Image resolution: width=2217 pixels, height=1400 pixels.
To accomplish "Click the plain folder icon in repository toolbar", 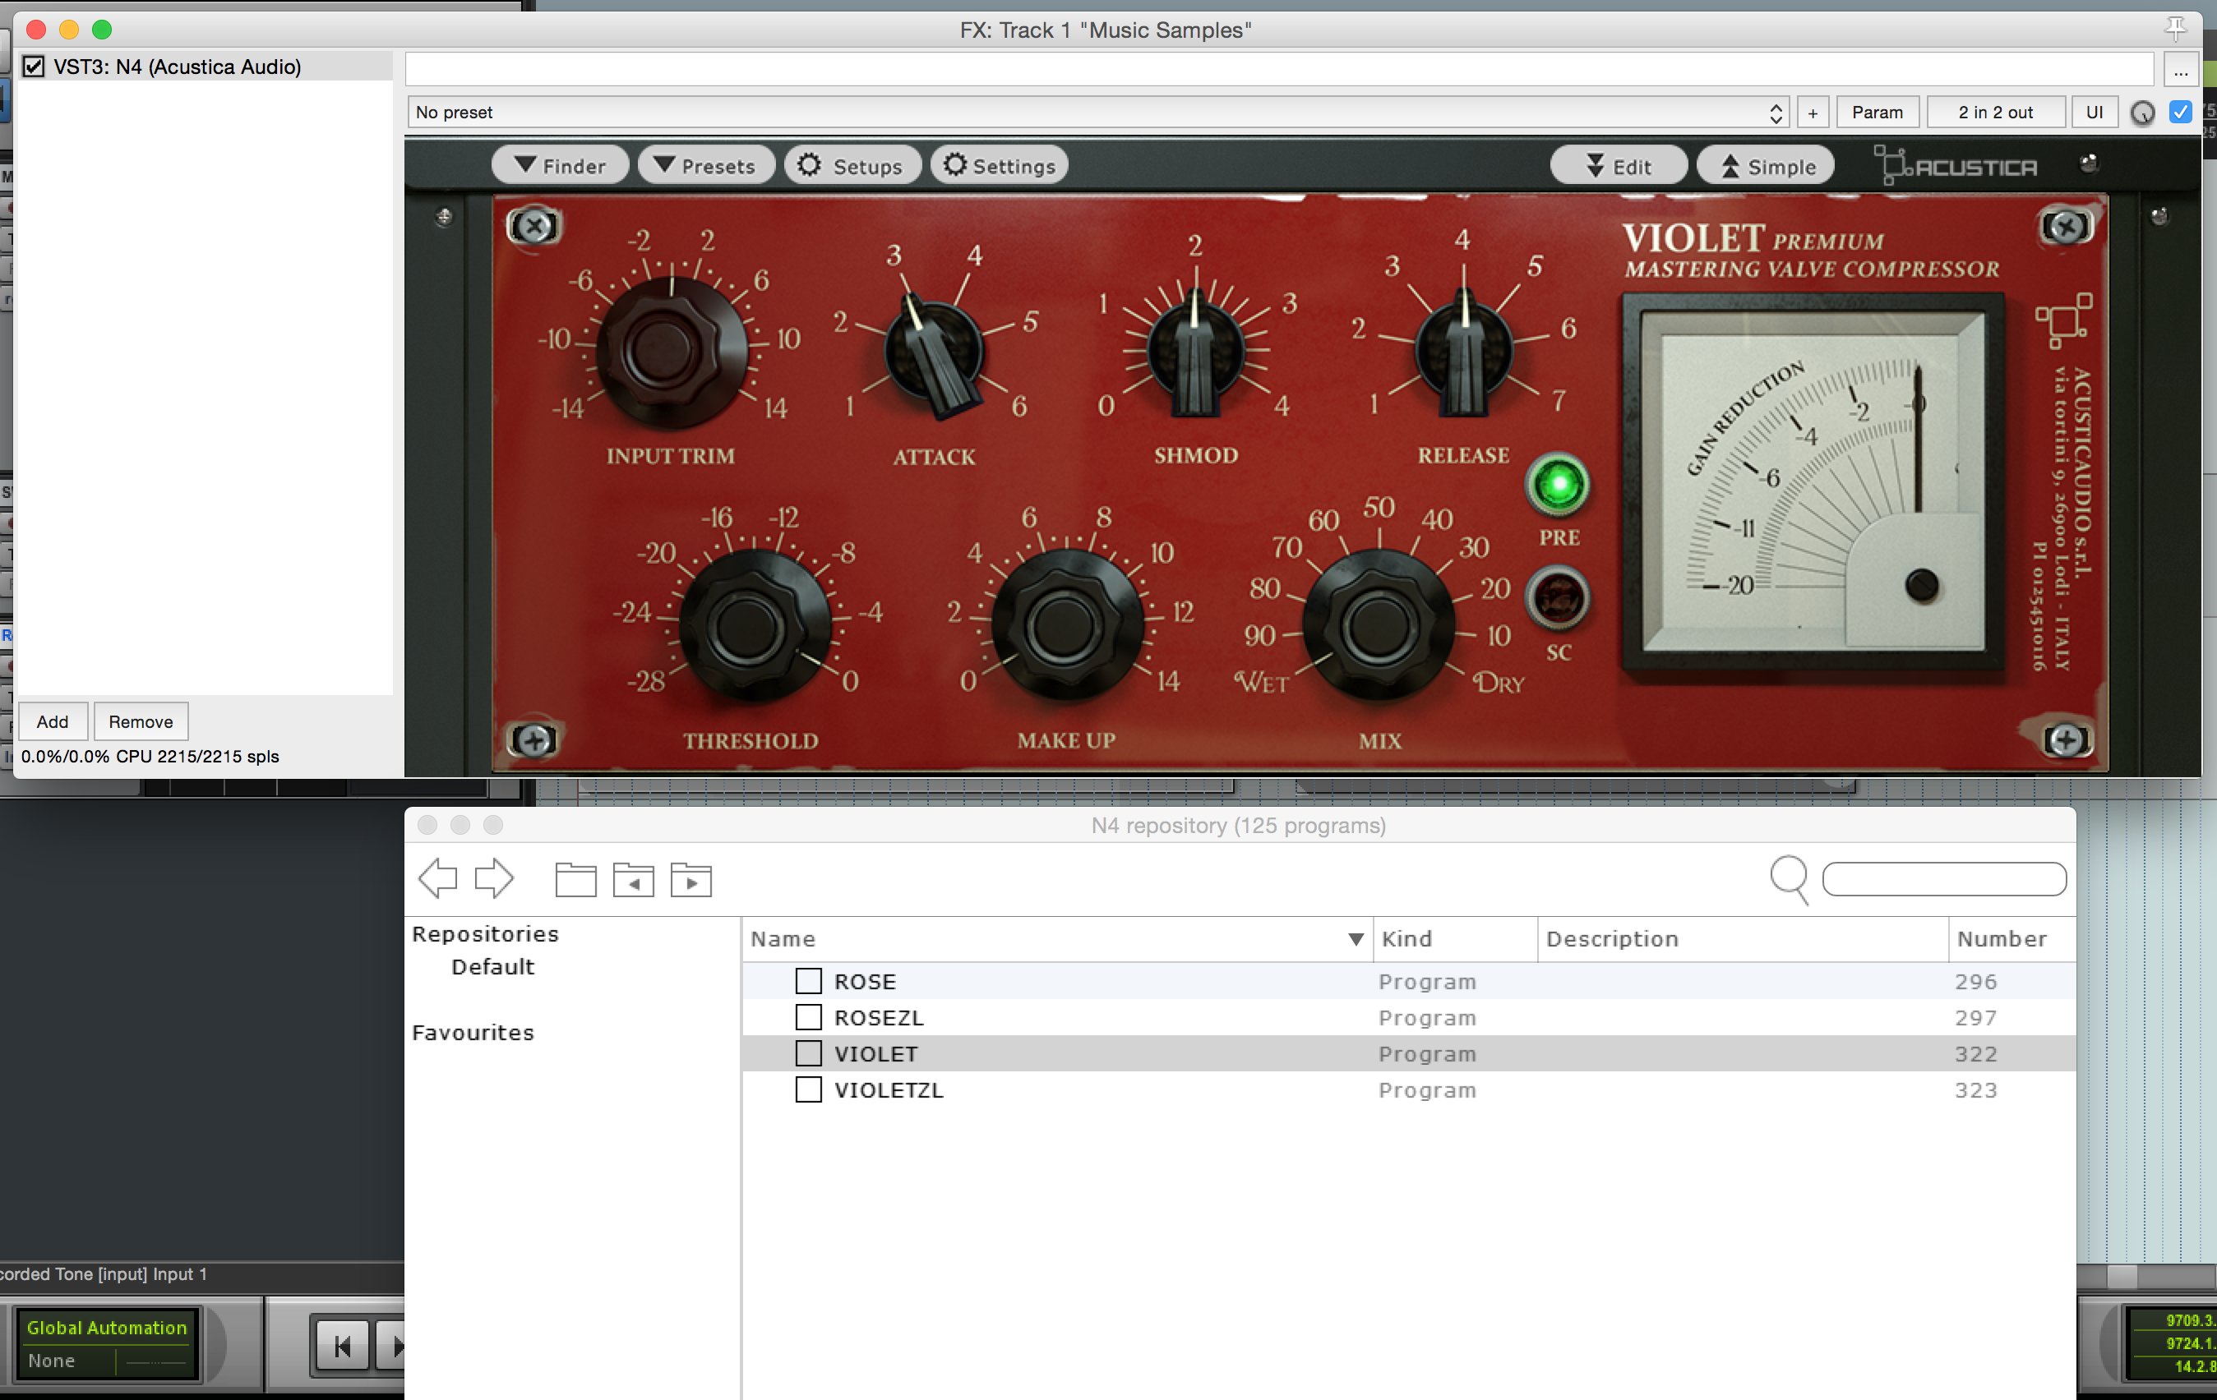I will [575, 879].
